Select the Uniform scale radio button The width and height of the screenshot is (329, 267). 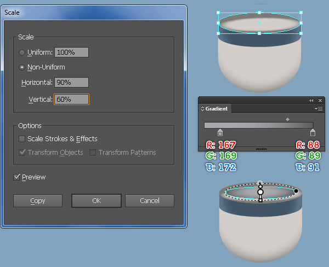pos(22,53)
